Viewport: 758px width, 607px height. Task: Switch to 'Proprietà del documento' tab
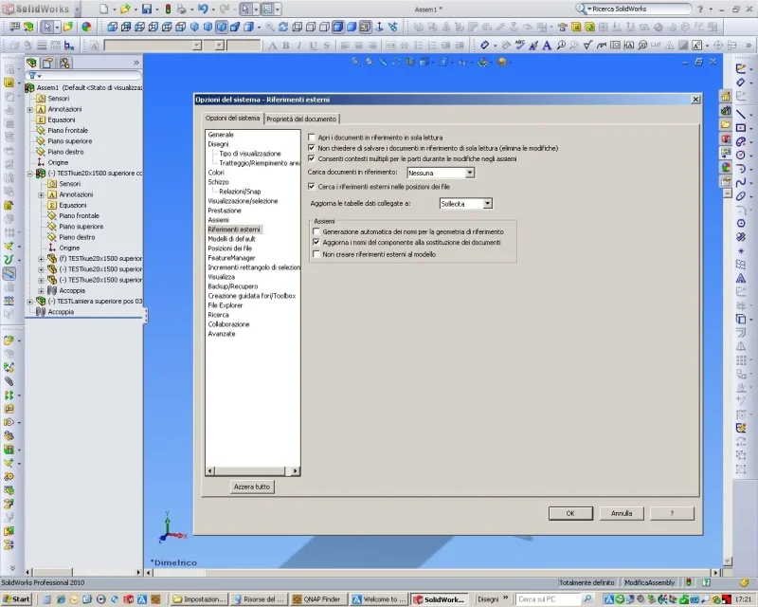tap(301, 119)
